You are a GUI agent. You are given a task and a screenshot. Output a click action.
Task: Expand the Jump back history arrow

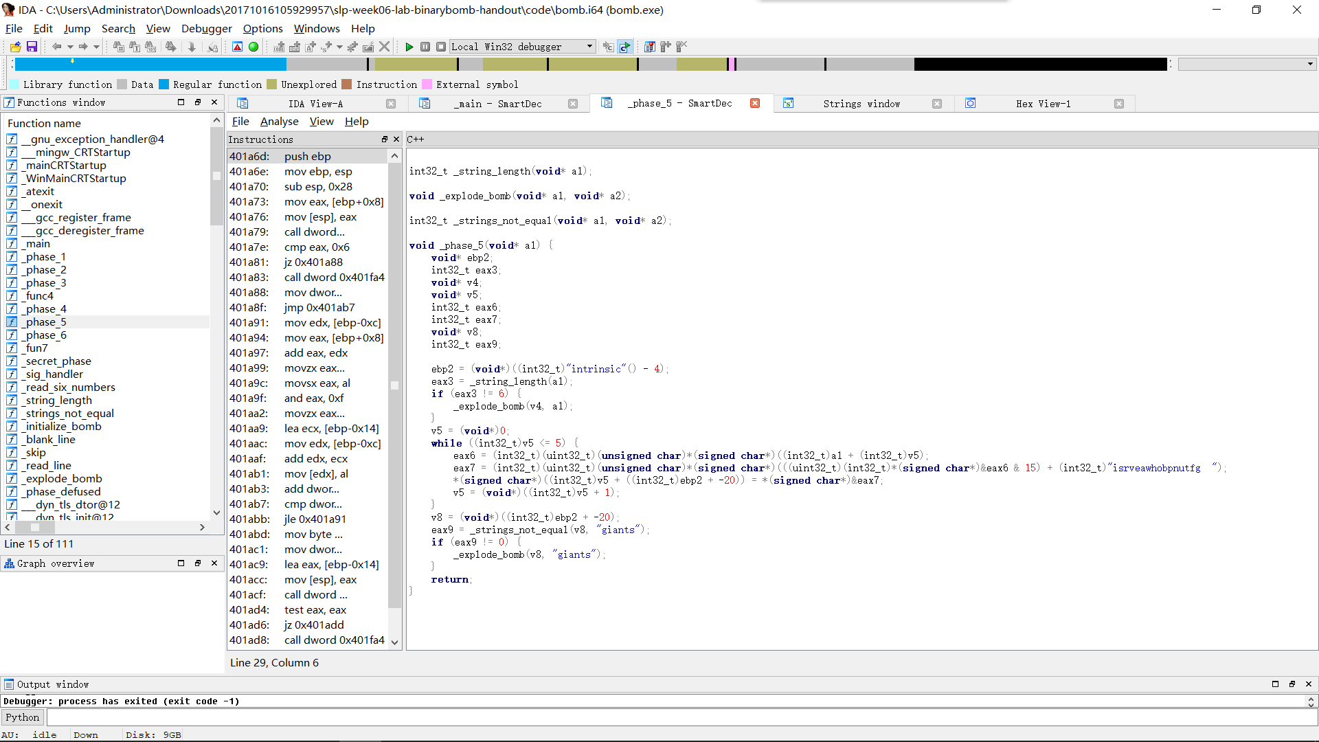pos(70,47)
